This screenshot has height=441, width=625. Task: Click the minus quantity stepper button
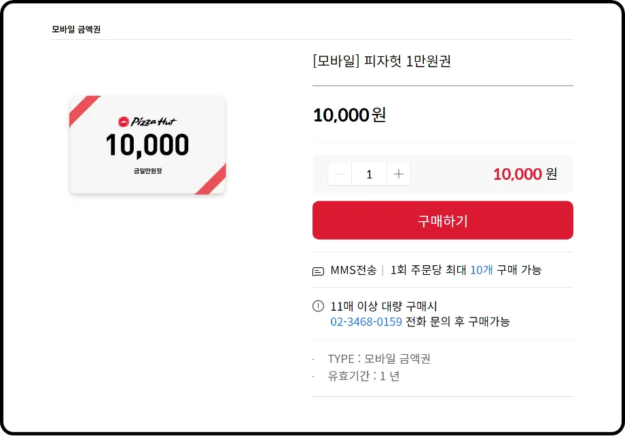(x=340, y=174)
